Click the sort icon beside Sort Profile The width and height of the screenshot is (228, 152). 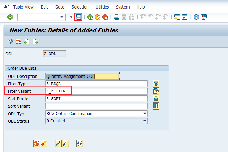[156, 99]
